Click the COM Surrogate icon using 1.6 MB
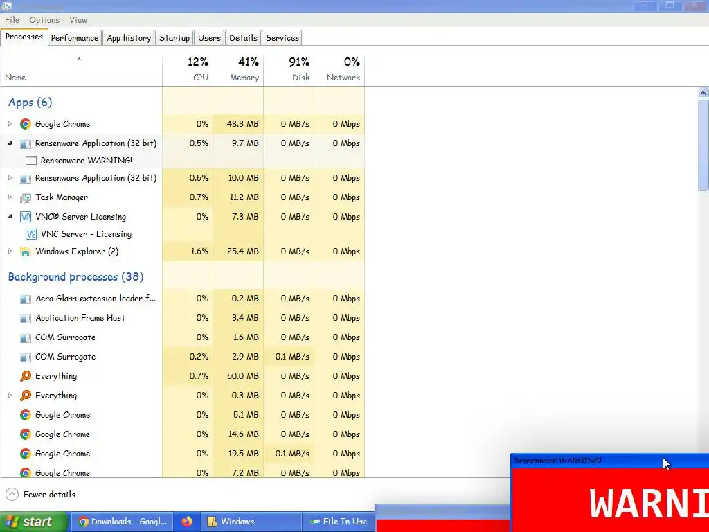The height and width of the screenshot is (532, 709). (x=26, y=338)
